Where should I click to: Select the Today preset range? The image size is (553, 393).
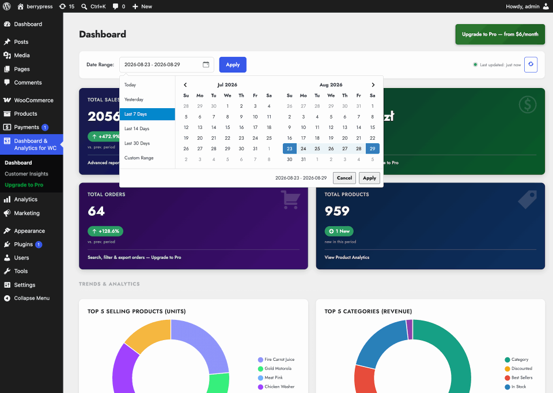click(147, 85)
